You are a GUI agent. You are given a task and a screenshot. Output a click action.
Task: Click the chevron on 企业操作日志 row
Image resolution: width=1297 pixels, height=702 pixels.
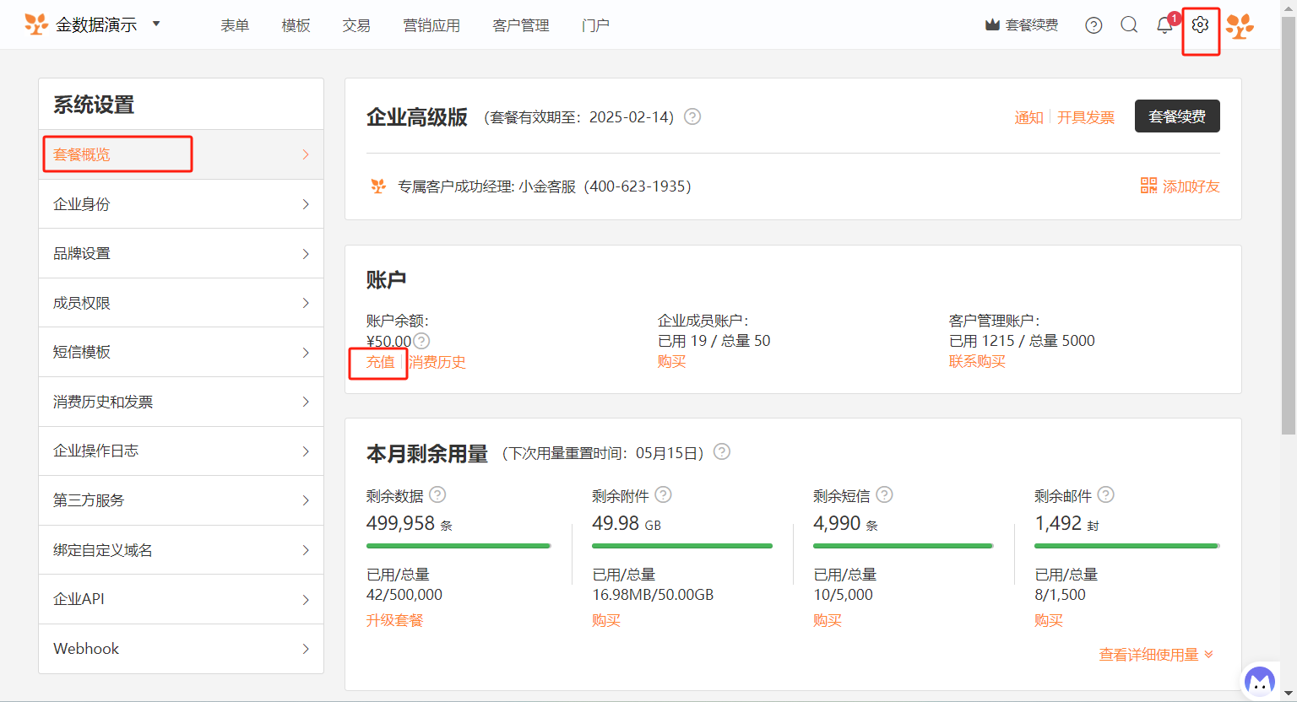[306, 451]
